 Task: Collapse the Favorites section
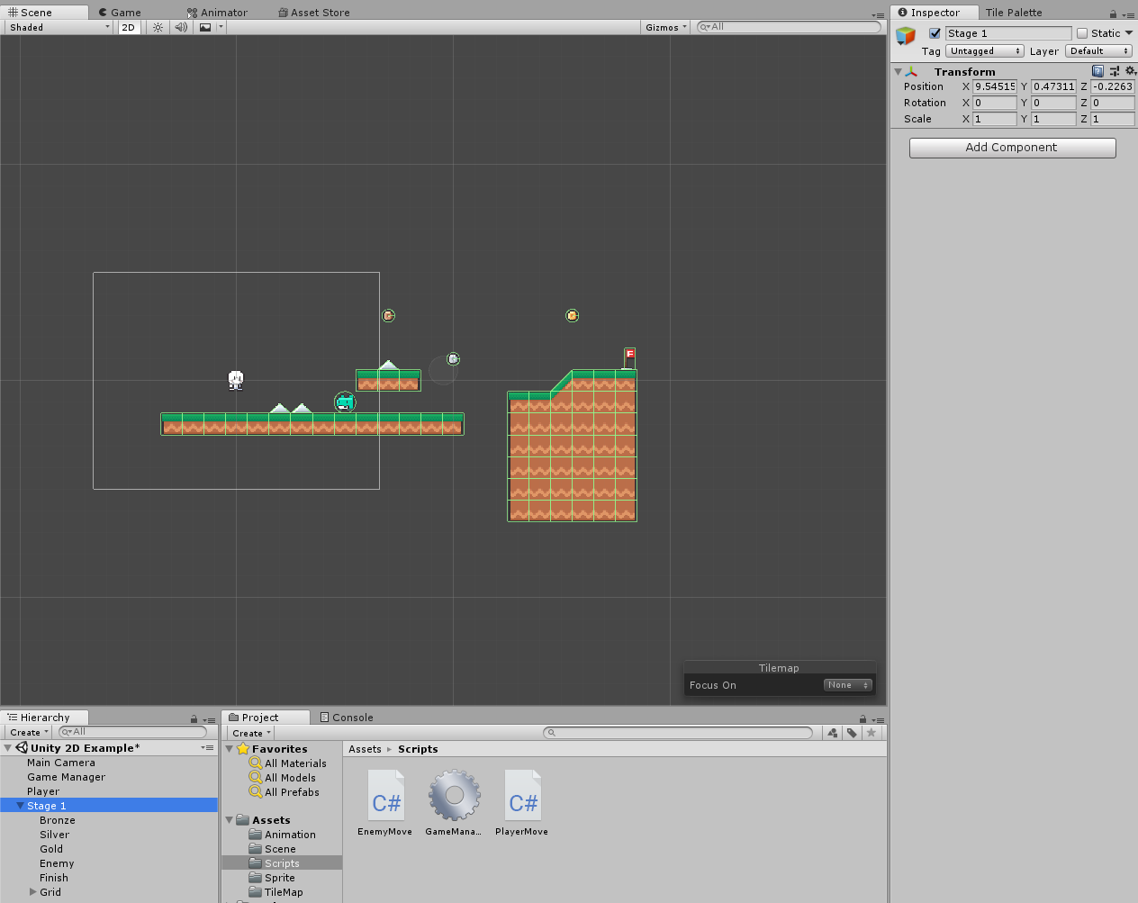(x=230, y=749)
